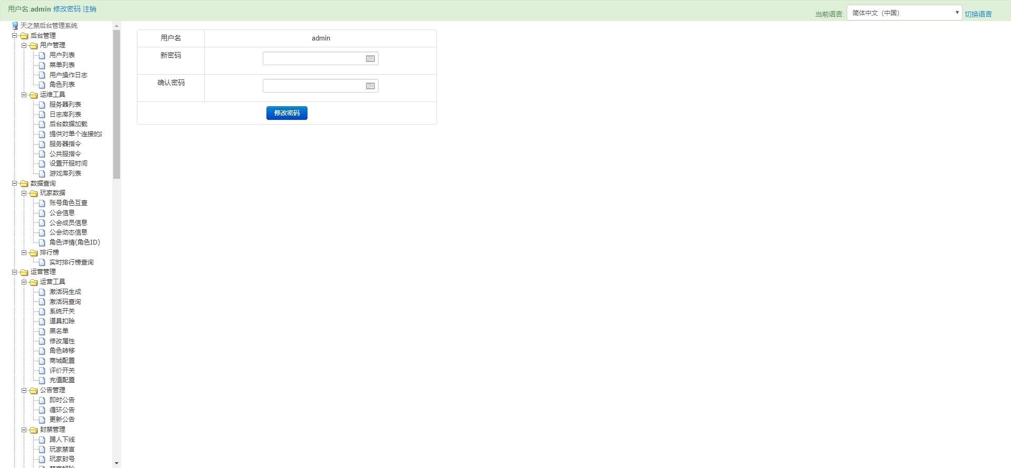Collapse the 运营工具 tree node
This screenshot has height=468, width=1011.
[24, 282]
